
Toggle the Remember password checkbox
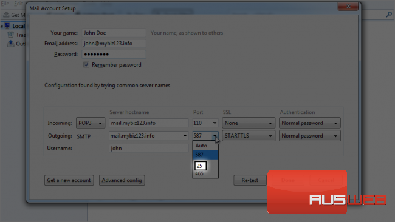86,65
